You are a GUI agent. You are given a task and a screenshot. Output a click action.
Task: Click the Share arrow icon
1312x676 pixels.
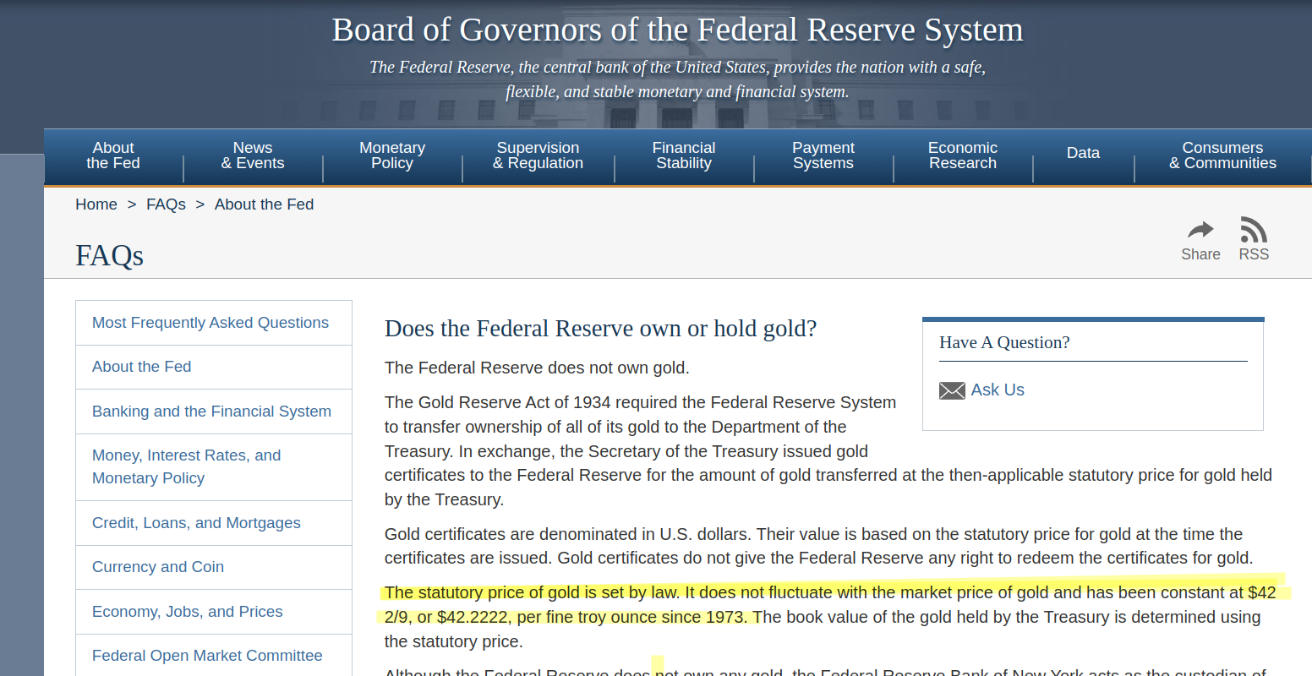[1200, 230]
